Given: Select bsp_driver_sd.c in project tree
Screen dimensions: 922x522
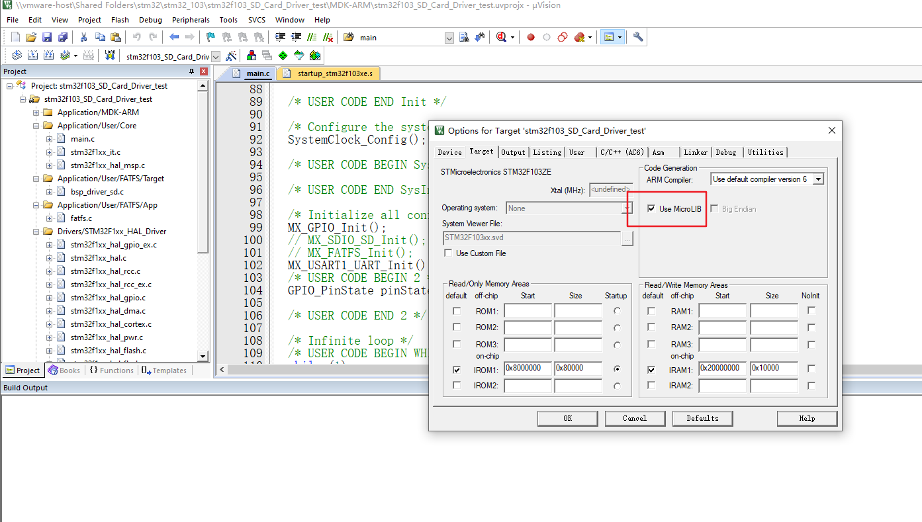Looking at the screenshot, I should coord(97,192).
